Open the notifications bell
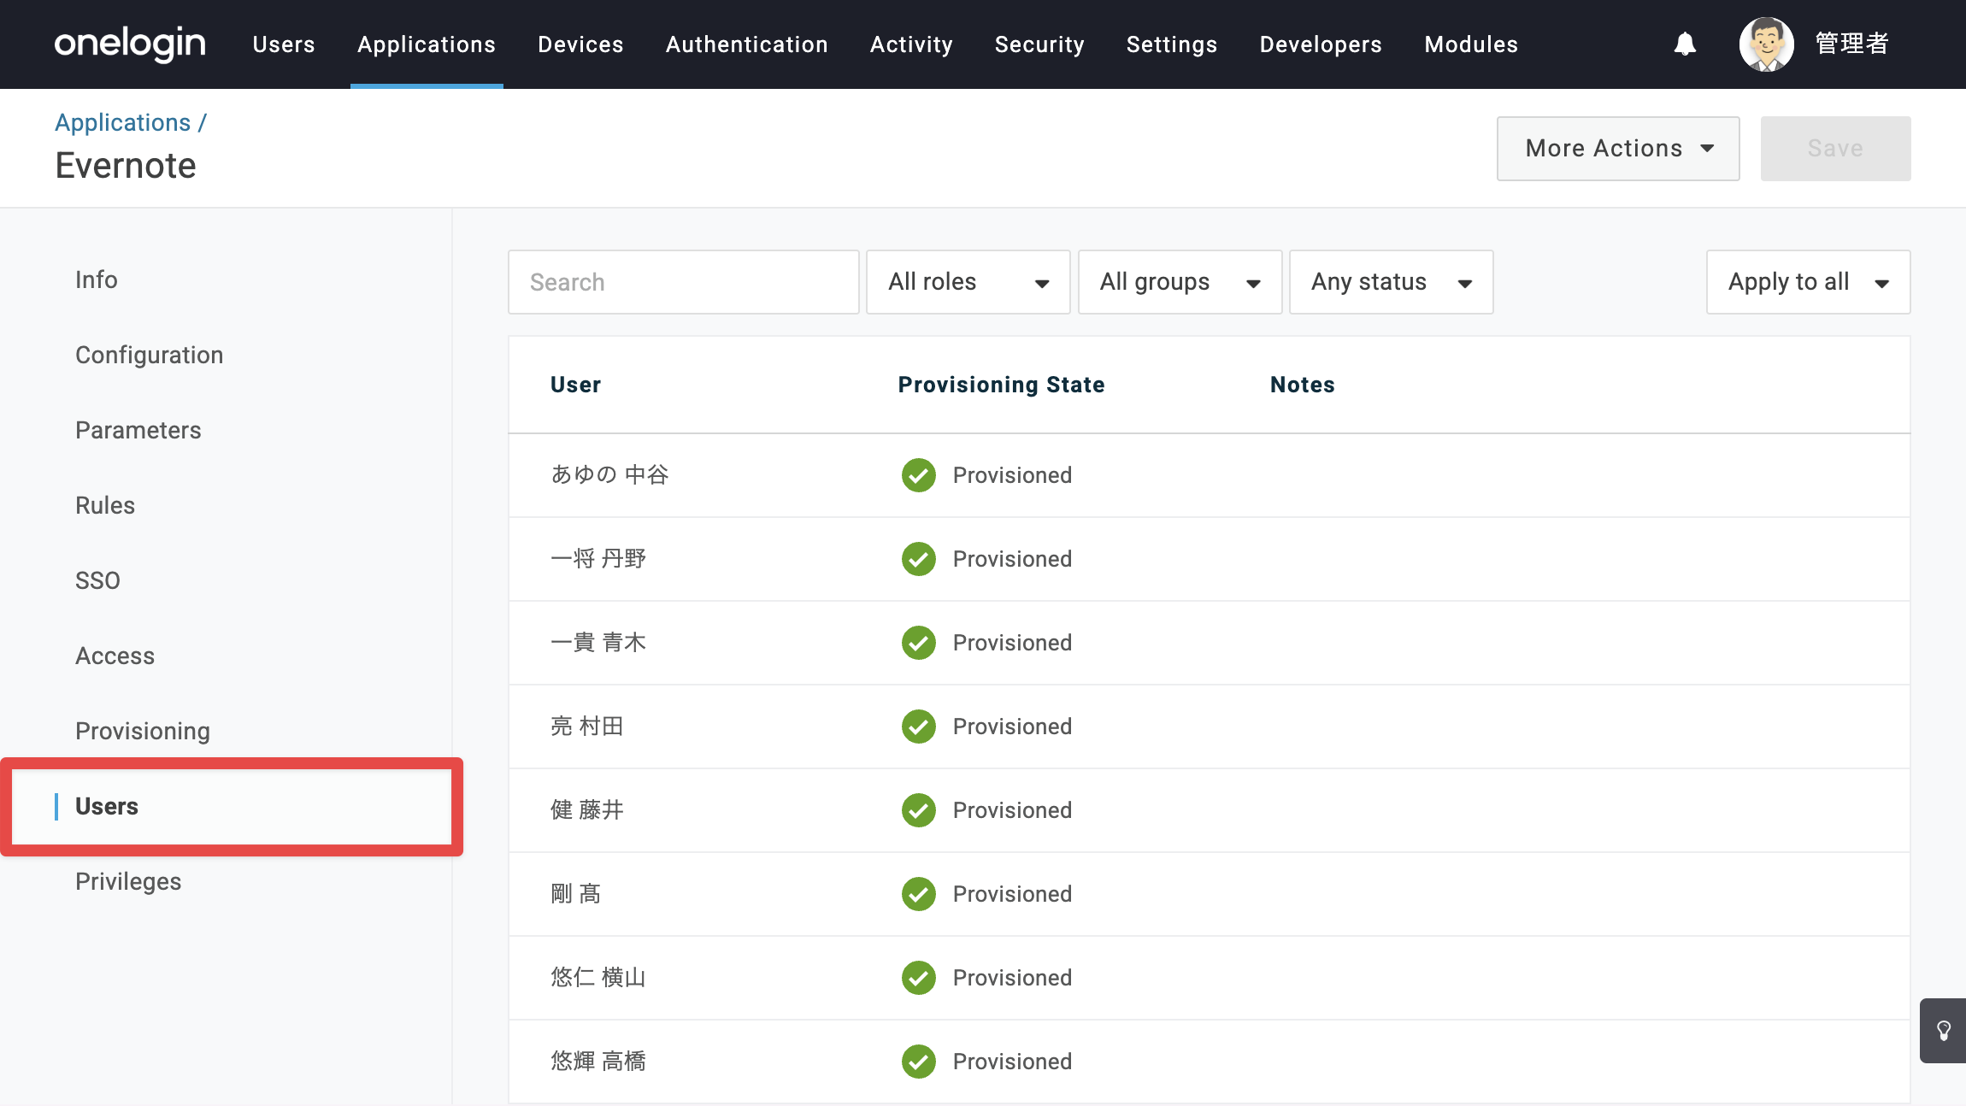1966x1106 pixels. [1685, 44]
